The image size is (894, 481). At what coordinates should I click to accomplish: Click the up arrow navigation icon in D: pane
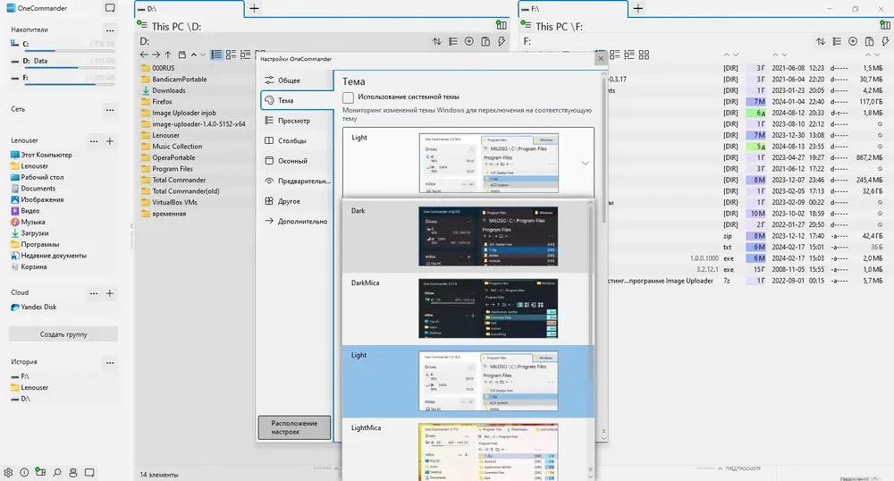coord(168,55)
